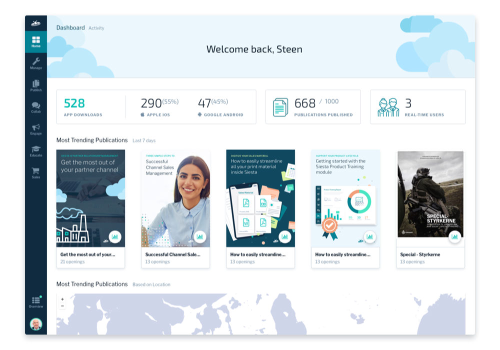Click the Siesta boat logo in sidebar
500x350 pixels.
point(35,23)
